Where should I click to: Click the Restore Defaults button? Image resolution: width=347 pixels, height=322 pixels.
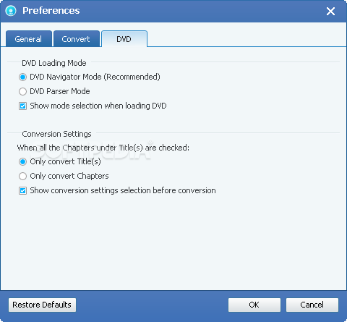42,305
